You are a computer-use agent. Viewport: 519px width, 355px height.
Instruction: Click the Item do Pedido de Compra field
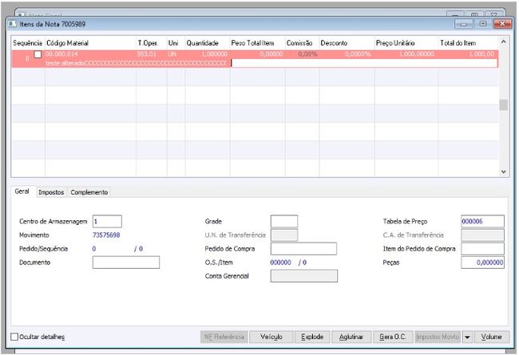pos(482,248)
